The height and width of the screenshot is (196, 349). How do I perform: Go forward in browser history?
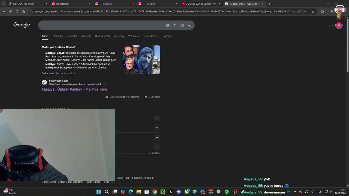(10, 11)
